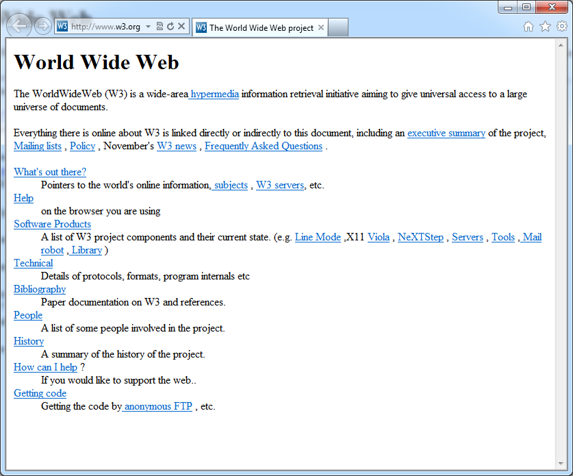Open Favorites with the star icon
Screen dimensions: 573x476
pyautogui.click(x=545, y=27)
